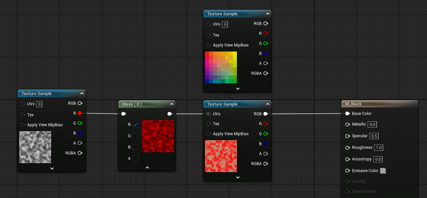The height and width of the screenshot is (198, 427).
Task: Click connected UVs input pin on red-patterned Texture Sample
Action: coord(208,114)
